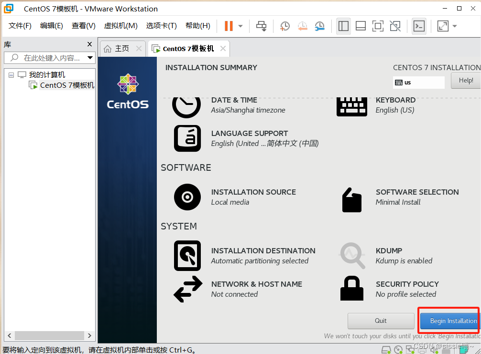481x354 pixels.
Task: Revert to snapshot icon in toolbar
Action: (x=303, y=26)
